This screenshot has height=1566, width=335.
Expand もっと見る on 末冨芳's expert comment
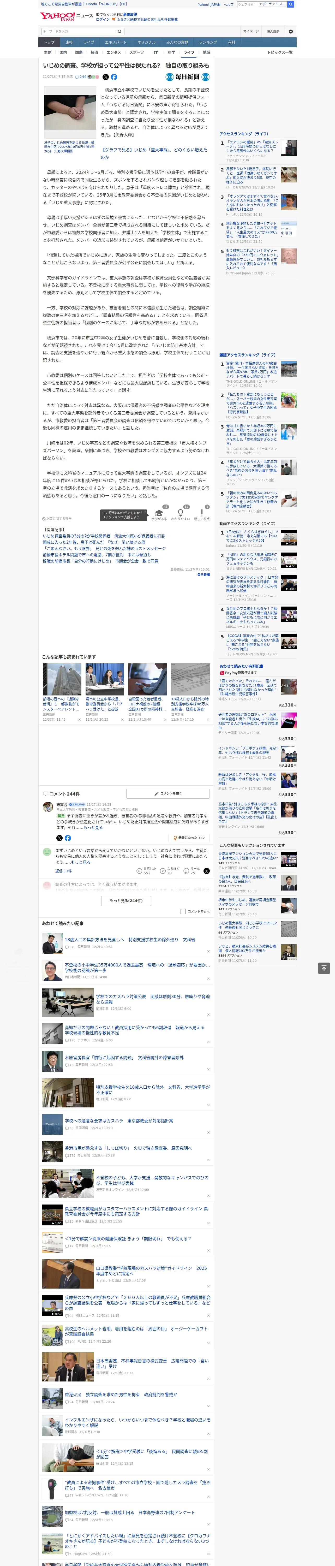pyautogui.click(x=93, y=827)
